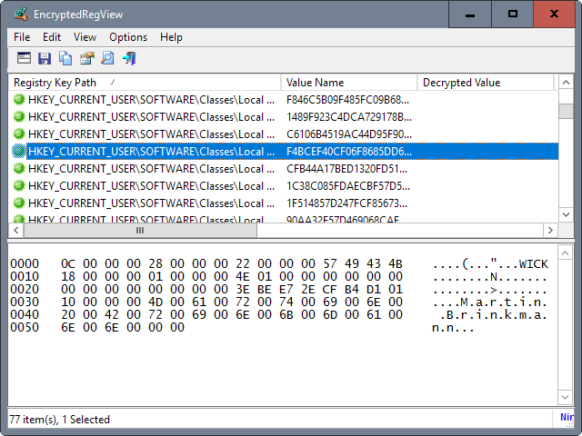Viewport: 582px width, 436px height.
Task: Click status bar text '77 item(s), 1 Selected'
Action: [59, 420]
